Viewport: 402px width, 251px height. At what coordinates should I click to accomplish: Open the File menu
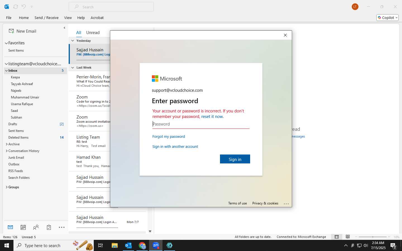click(x=9, y=18)
